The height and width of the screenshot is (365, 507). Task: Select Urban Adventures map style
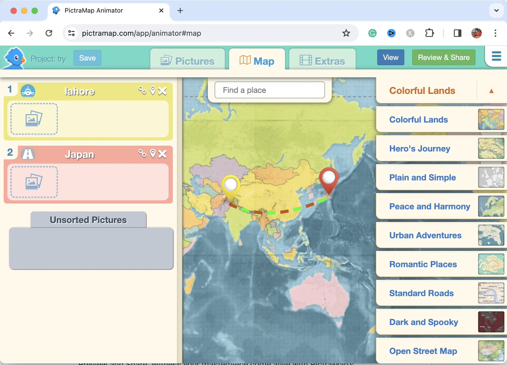(441, 235)
